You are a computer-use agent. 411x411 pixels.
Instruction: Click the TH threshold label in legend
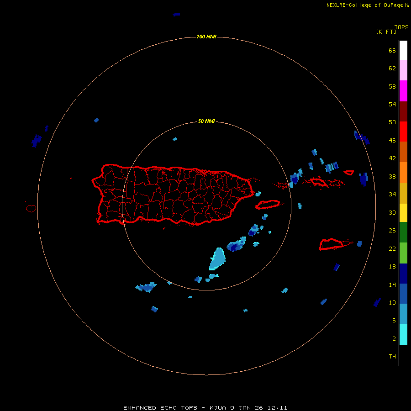point(392,357)
